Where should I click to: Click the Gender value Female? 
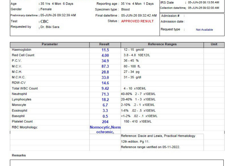[46, 9]
